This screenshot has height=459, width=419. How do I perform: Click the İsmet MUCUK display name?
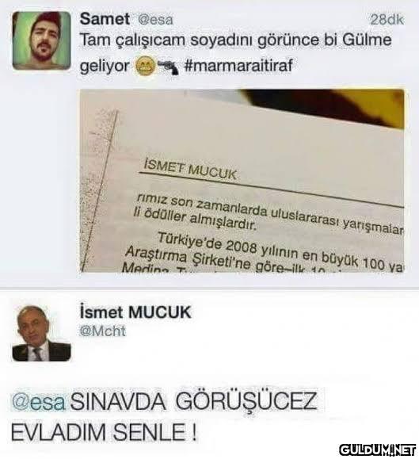[135, 312]
